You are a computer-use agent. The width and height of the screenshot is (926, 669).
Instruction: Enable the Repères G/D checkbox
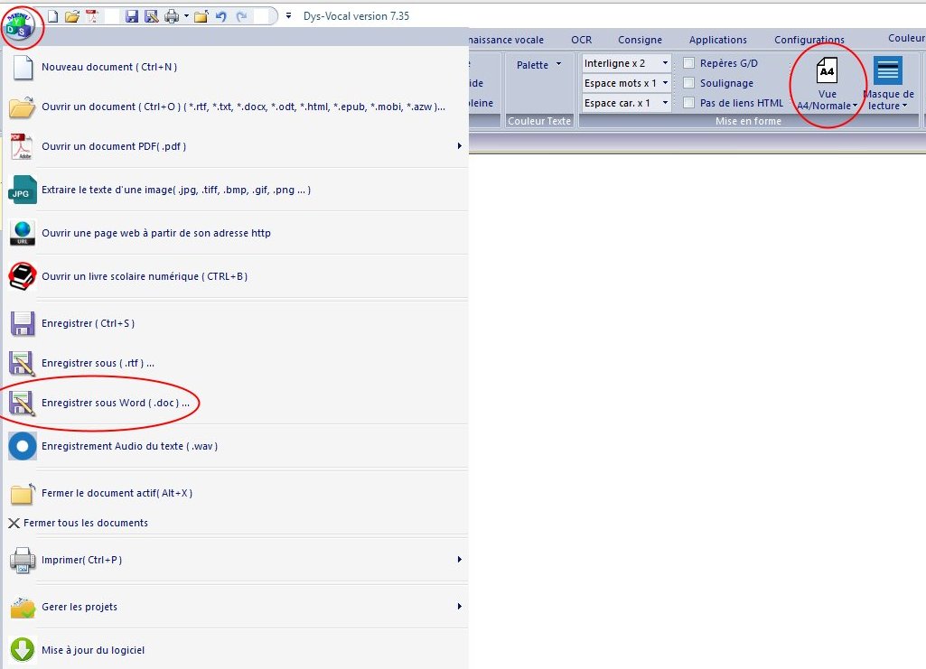[689, 63]
